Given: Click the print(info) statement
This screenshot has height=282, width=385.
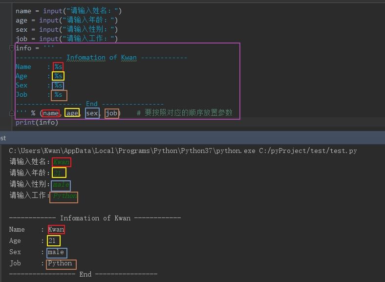Looking at the screenshot, I should click(37, 122).
